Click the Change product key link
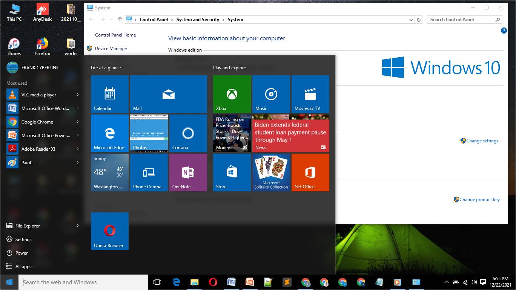Image resolution: width=516 pixels, height=290 pixels. (x=479, y=200)
